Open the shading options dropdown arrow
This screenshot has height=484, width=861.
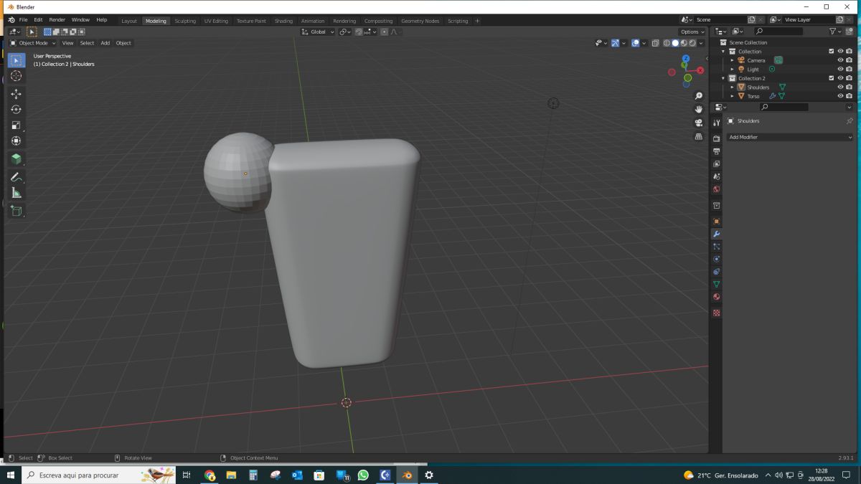[x=701, y=43]
